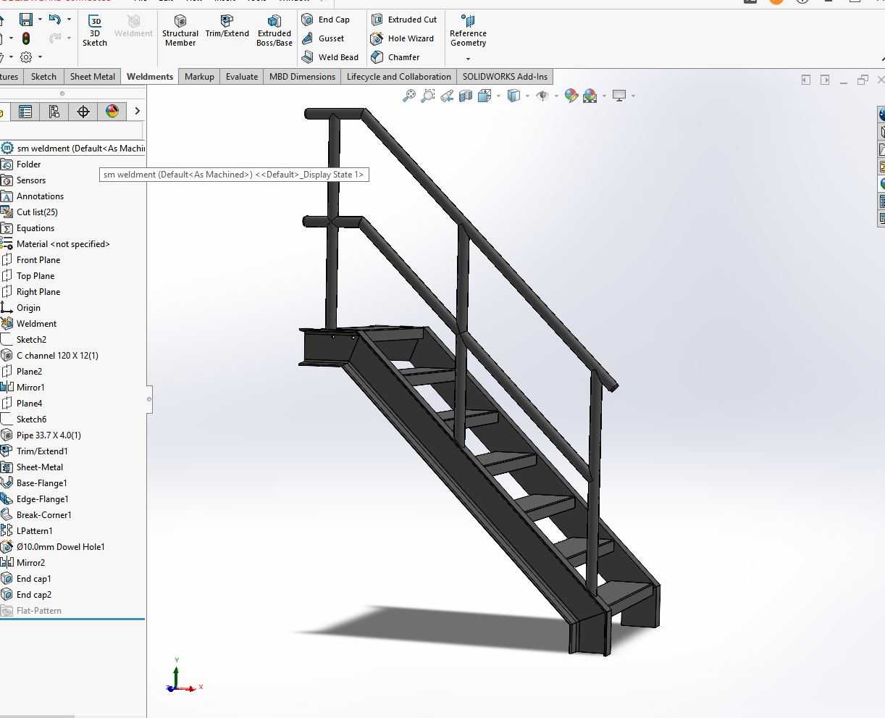The height and width of the screenshot is (718, 885).
Task: Open the Undo history dropdown arrow
Action: click(69, 20)
